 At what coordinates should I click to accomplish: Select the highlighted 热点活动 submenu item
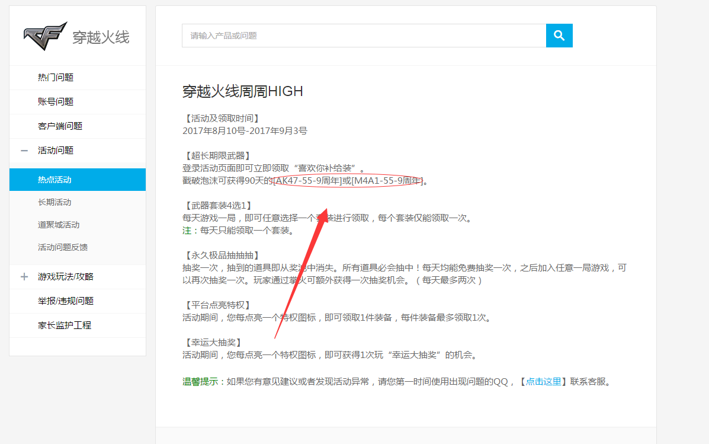coord(78,180)
